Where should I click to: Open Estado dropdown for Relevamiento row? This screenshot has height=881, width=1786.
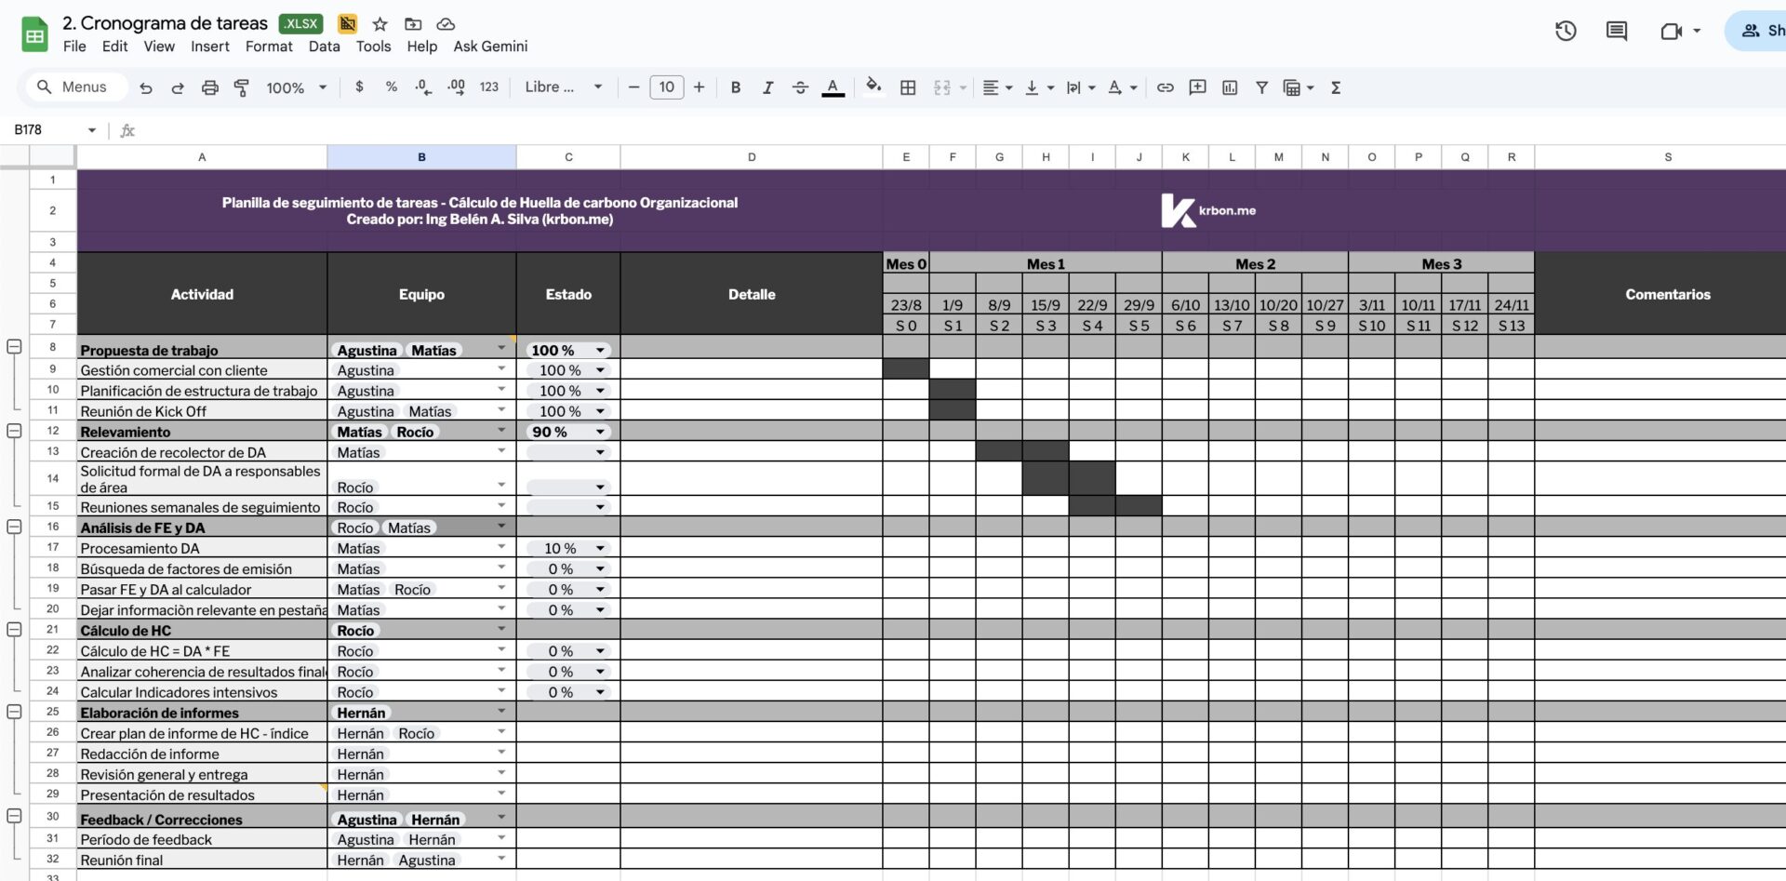click(x=600, y=432)
